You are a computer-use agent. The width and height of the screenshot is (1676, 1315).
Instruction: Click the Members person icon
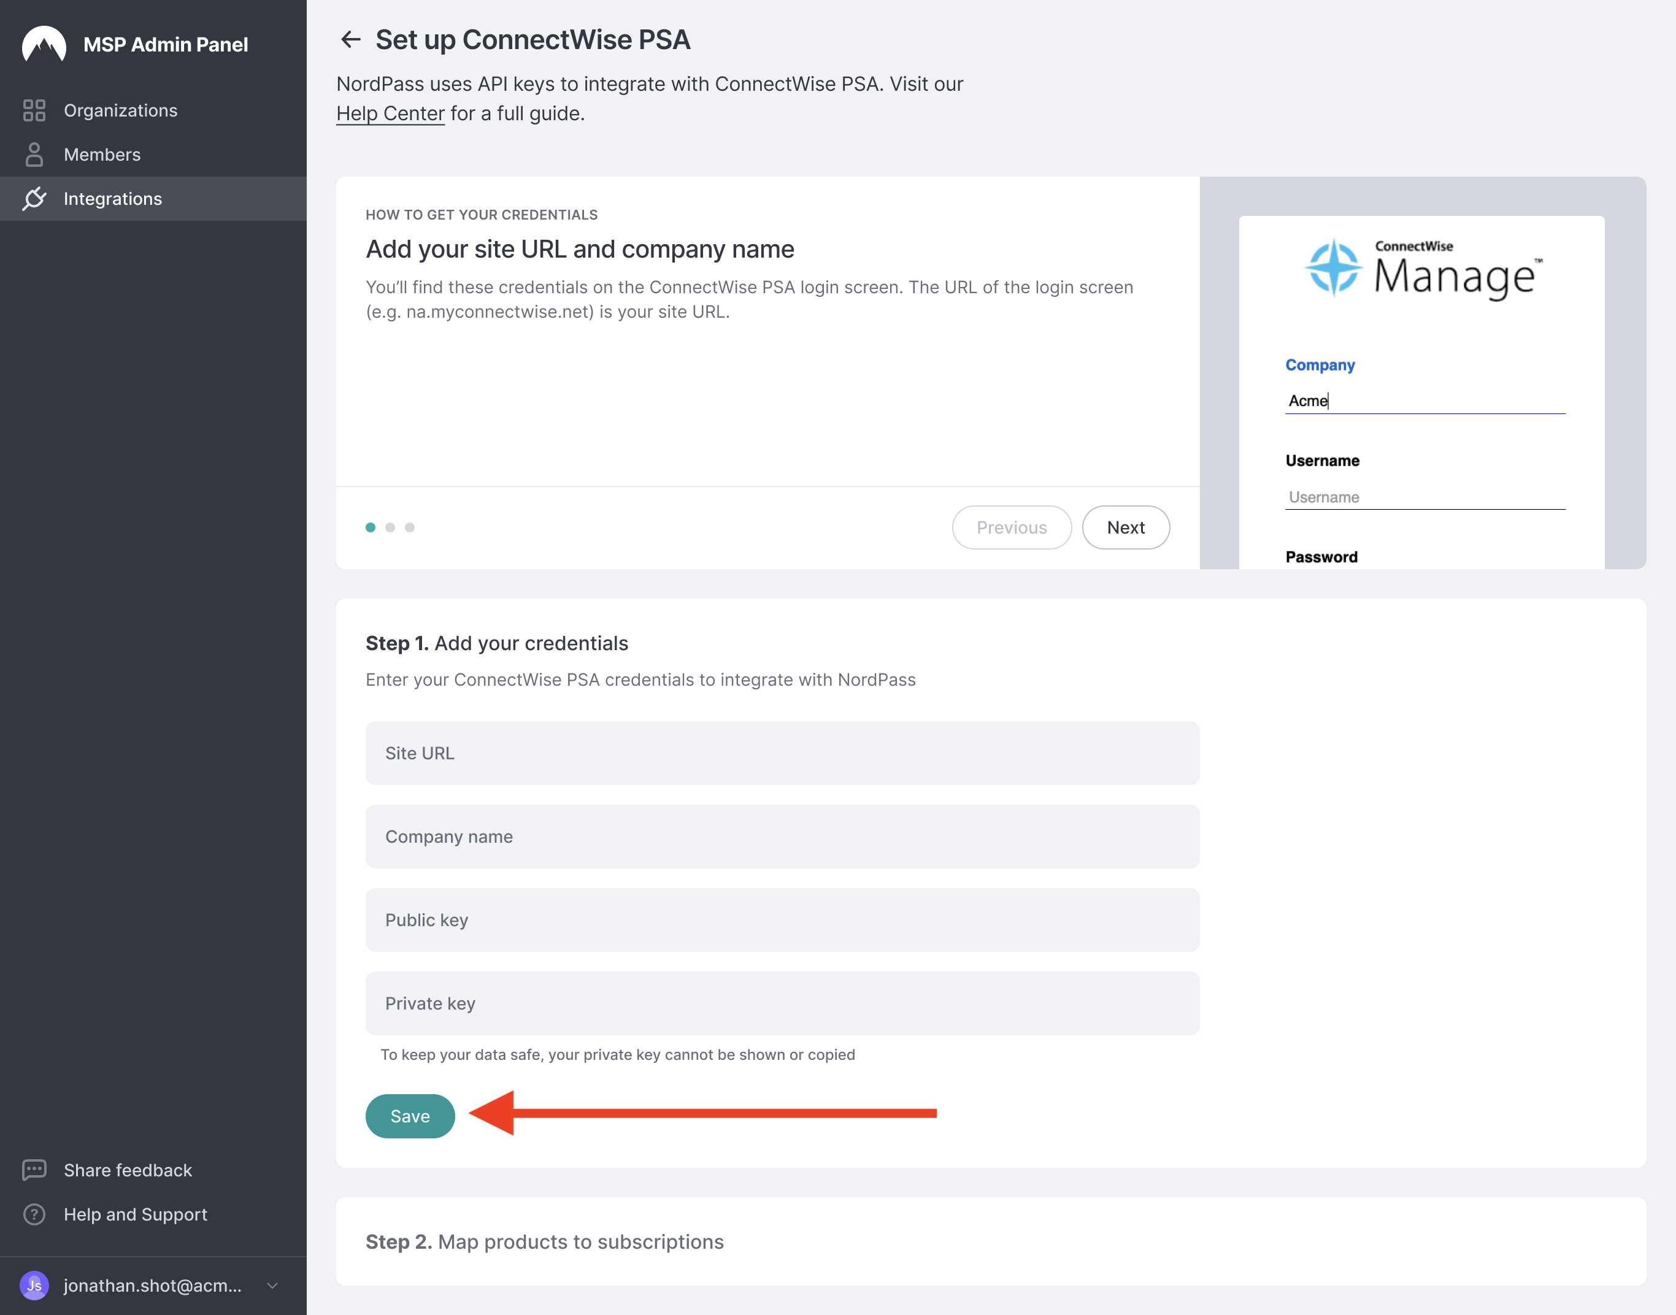[x=34, y=154]
